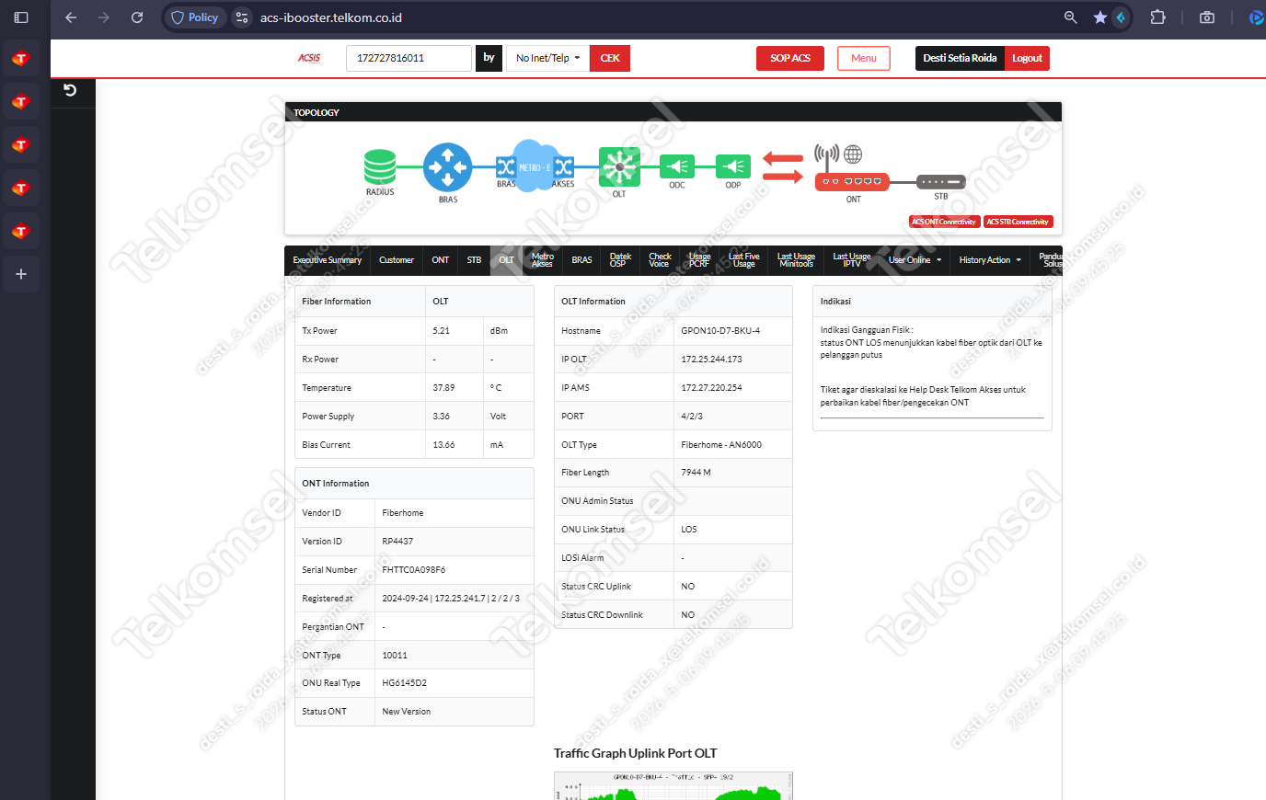Image resolution: width=1266 pixels, height=800 pixels.
Task: Click the METRO-E cloud icon
Action: pyautogui.click(x=535, y=166)
